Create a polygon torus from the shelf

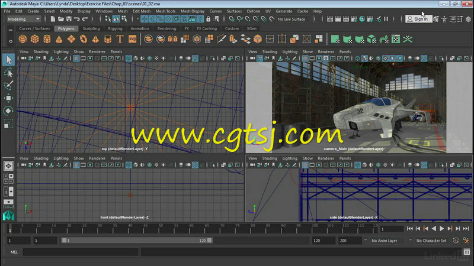click(84, 39)
